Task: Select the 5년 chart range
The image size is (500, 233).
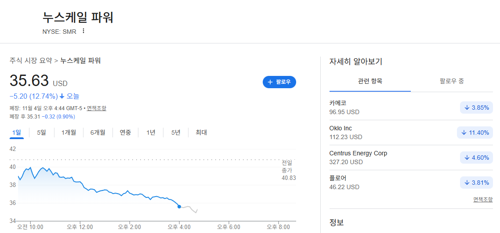Action: [176, 133]
